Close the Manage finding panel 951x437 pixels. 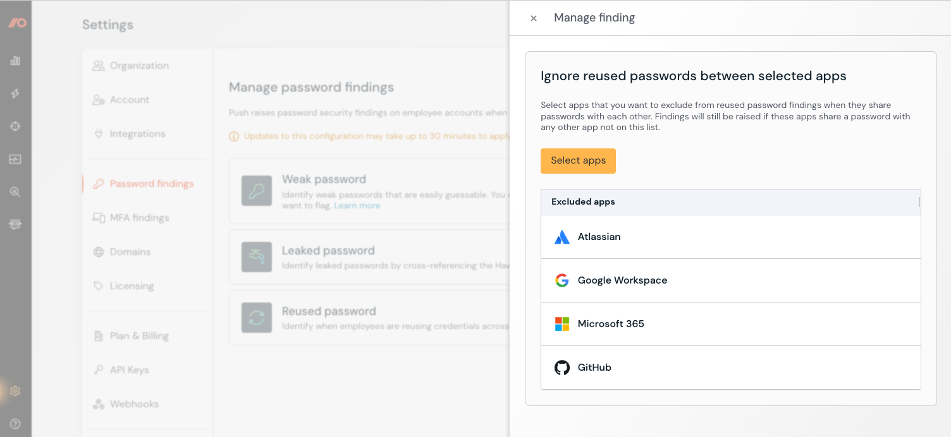tap(534, 18)
